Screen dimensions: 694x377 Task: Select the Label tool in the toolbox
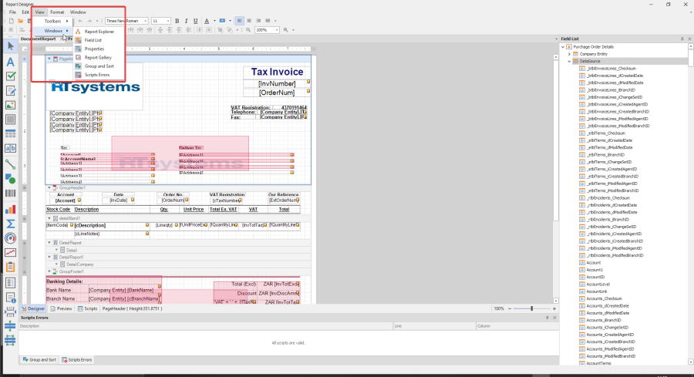(11, 62)
